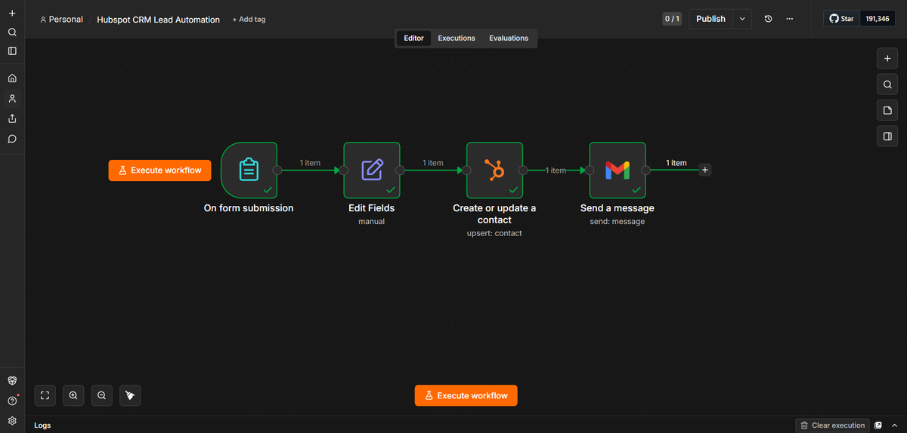The height and width of the screenshot is (433, 907).
Task: Click the Logs label
Action: tap(42, 425)
